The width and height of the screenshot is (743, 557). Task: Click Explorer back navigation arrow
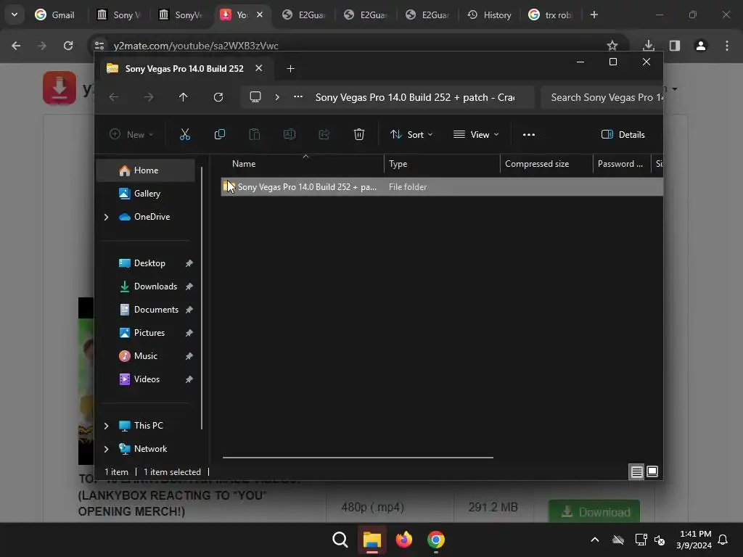point(114,97)
